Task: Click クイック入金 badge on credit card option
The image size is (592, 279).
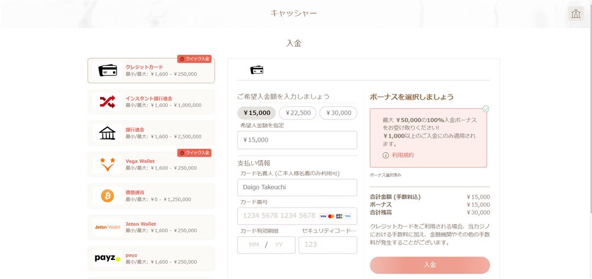Action: pyautogui.click(x=194, y=59)
